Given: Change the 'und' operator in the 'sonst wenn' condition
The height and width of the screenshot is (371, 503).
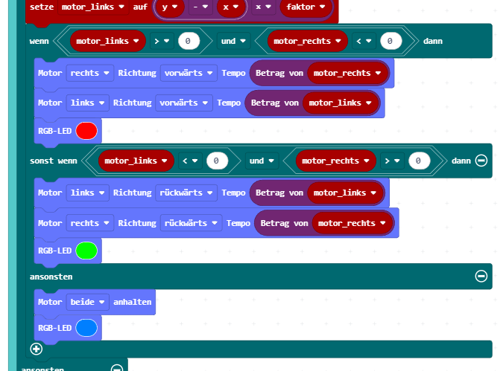Looking at the screenshot, I should click(x=261, y=161).
